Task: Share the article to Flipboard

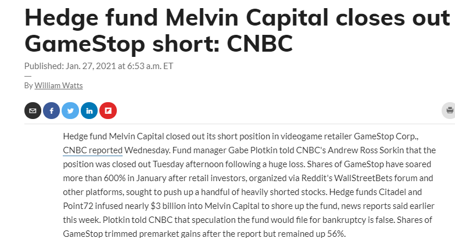Action: point(108,110)
